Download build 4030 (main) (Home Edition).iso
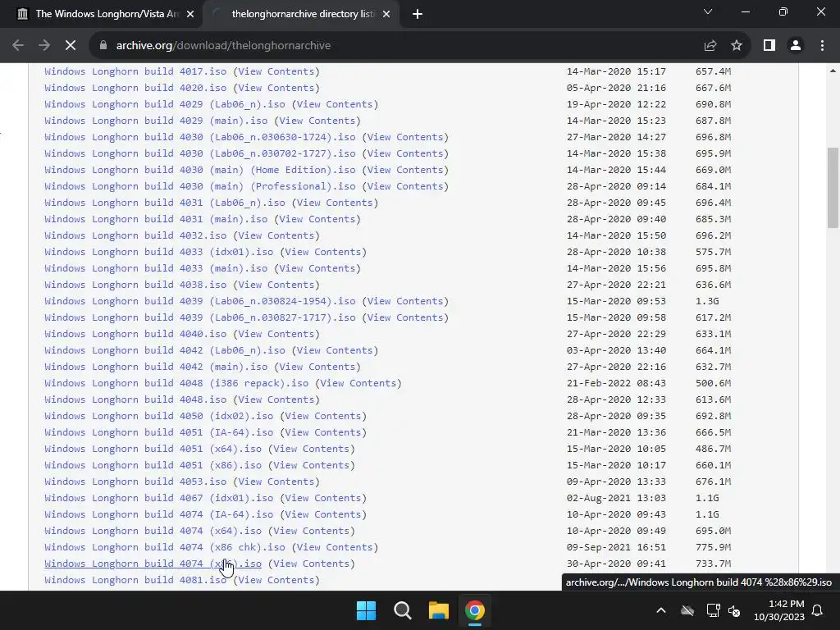Viewport: 840px width, 630px height. (200, 170)
